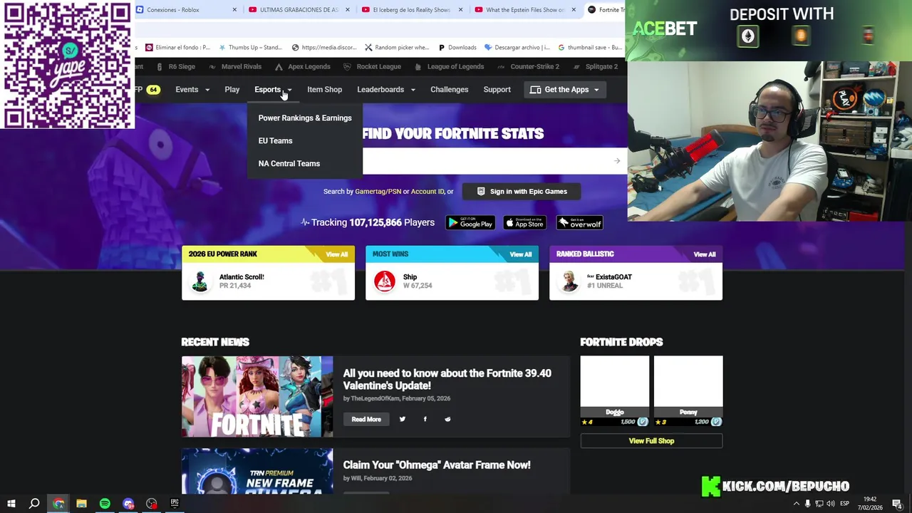The width and height of the screenshot is (912, 513).
Task: Select EU Teams from Esports menu
Action: point(275,141)
